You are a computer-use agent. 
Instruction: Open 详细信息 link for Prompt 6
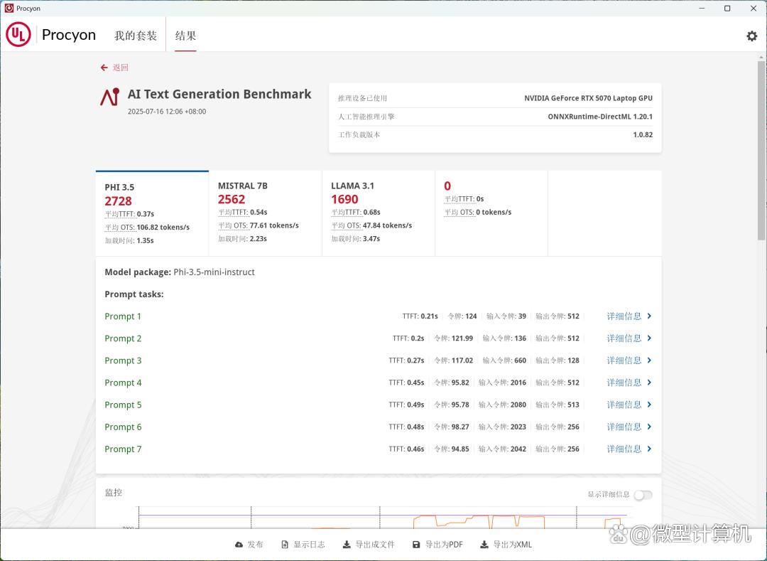click(624, 427)
